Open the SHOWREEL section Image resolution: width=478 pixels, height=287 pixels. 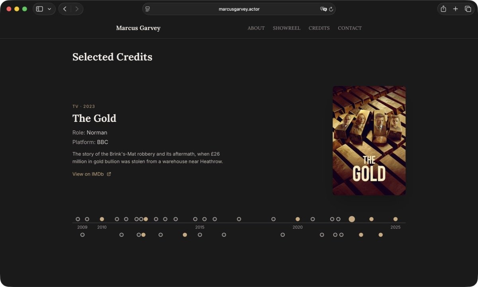coord(286,28)
